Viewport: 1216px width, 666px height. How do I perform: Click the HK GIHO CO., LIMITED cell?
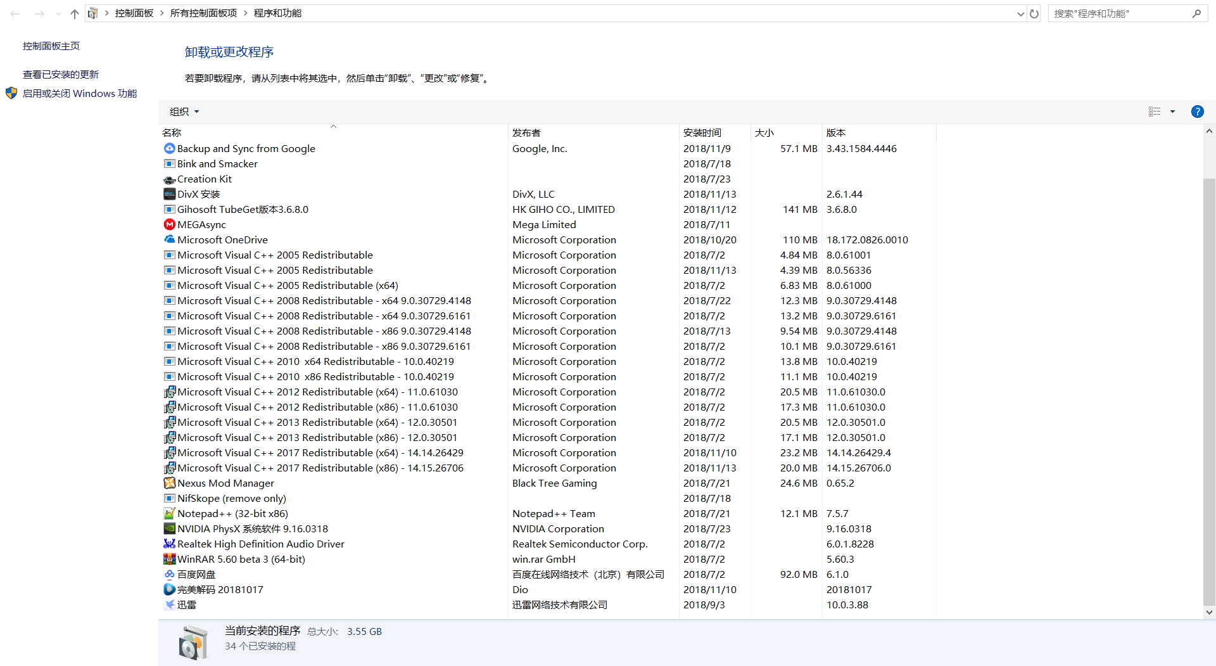coord(563,209)
